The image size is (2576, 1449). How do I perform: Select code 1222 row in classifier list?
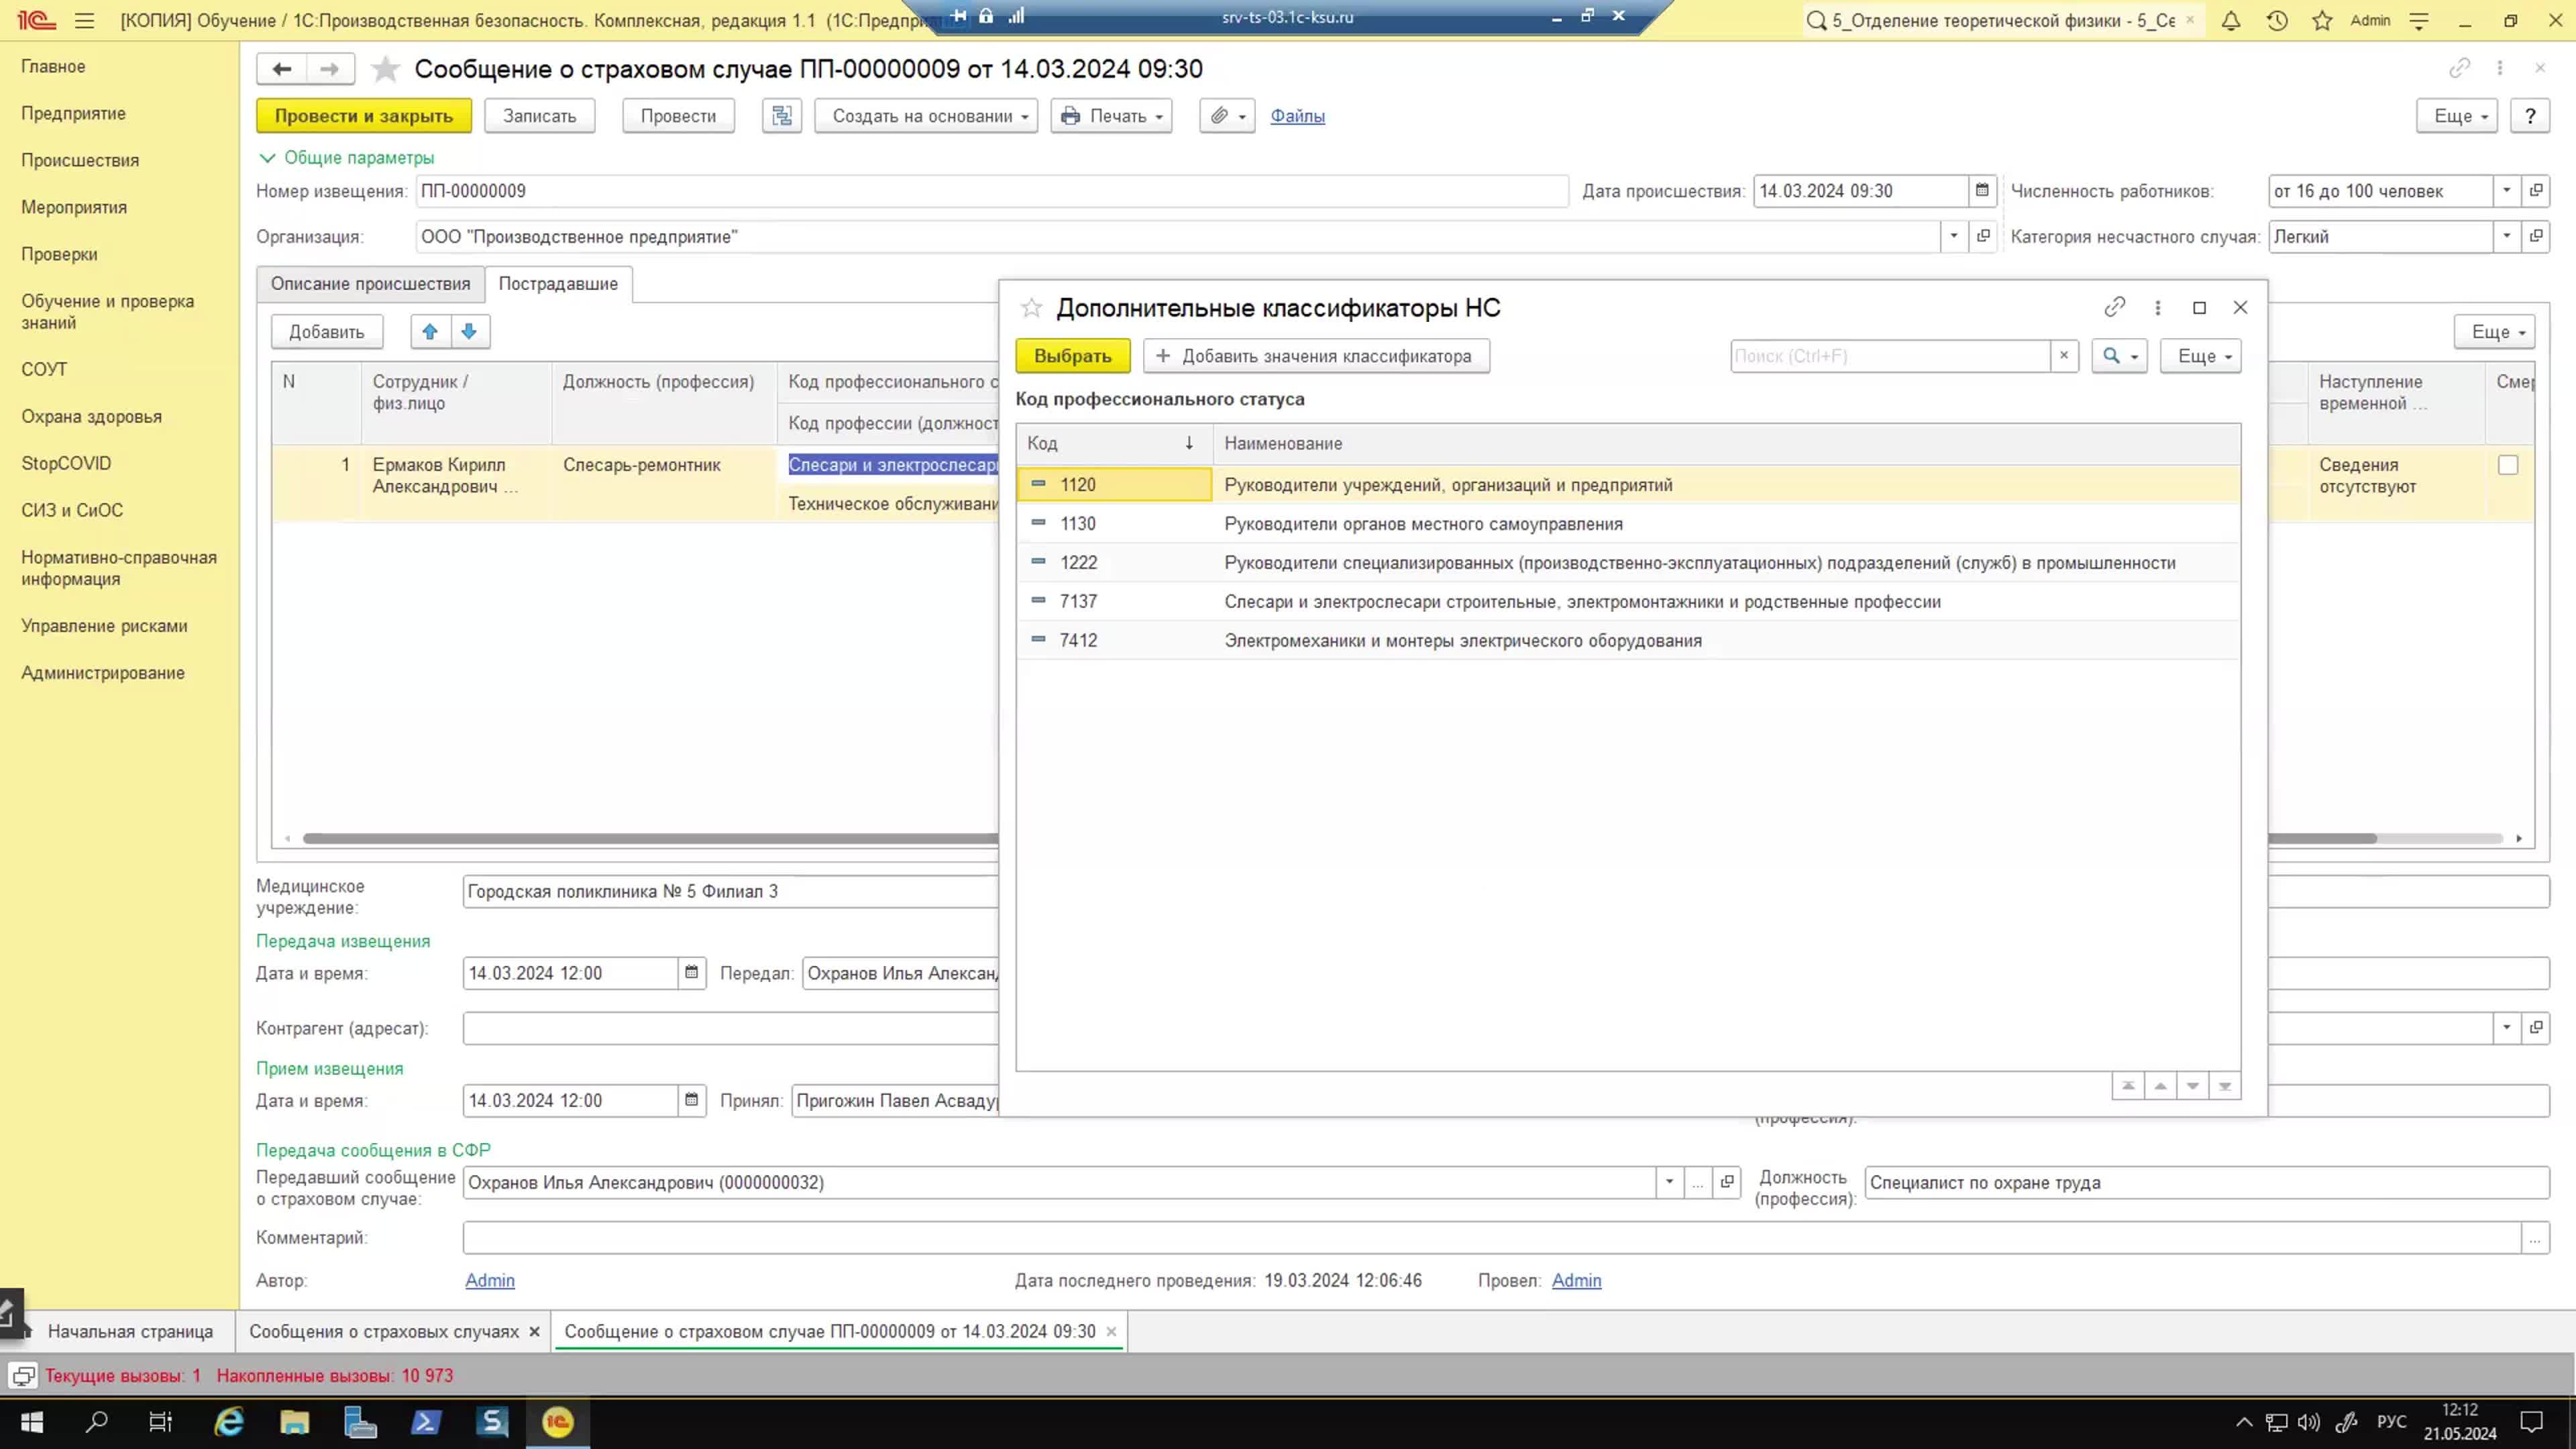pyautogui.click(x=1628, y=563)
